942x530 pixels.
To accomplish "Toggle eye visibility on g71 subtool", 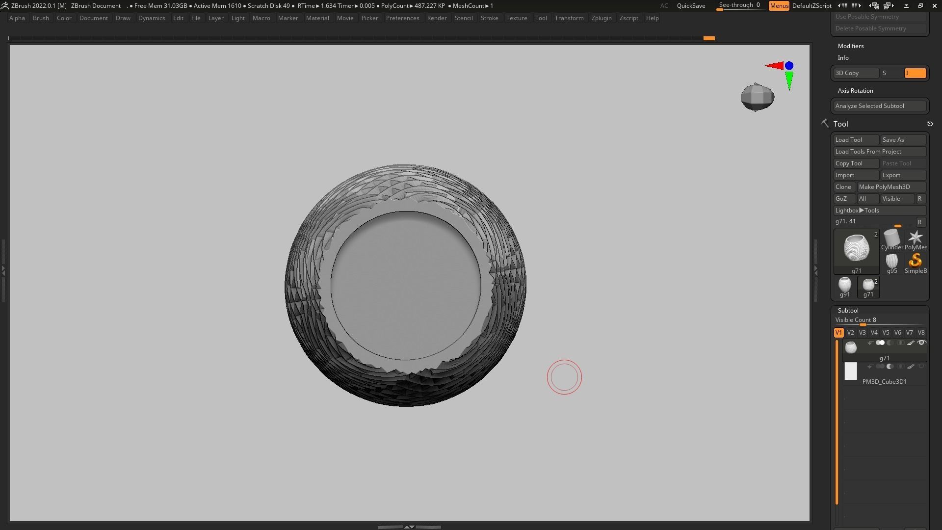I will click(921, 343).
